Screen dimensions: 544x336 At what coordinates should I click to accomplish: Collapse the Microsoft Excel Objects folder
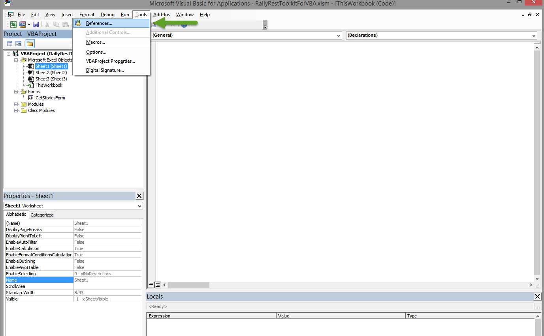[16, 60]
